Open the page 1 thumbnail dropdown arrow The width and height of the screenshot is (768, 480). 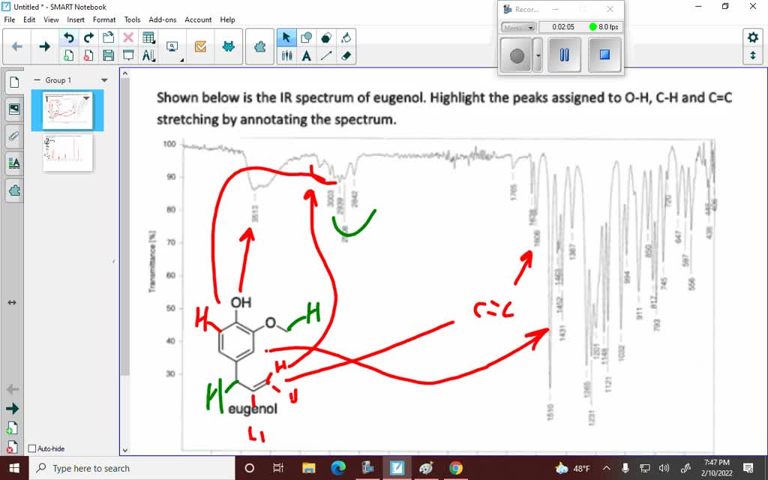point(86,100)
